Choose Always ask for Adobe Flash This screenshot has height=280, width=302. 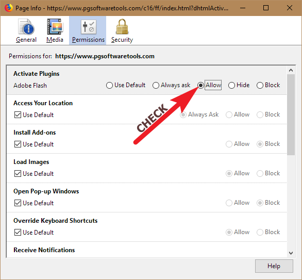[x=156, y=85]
